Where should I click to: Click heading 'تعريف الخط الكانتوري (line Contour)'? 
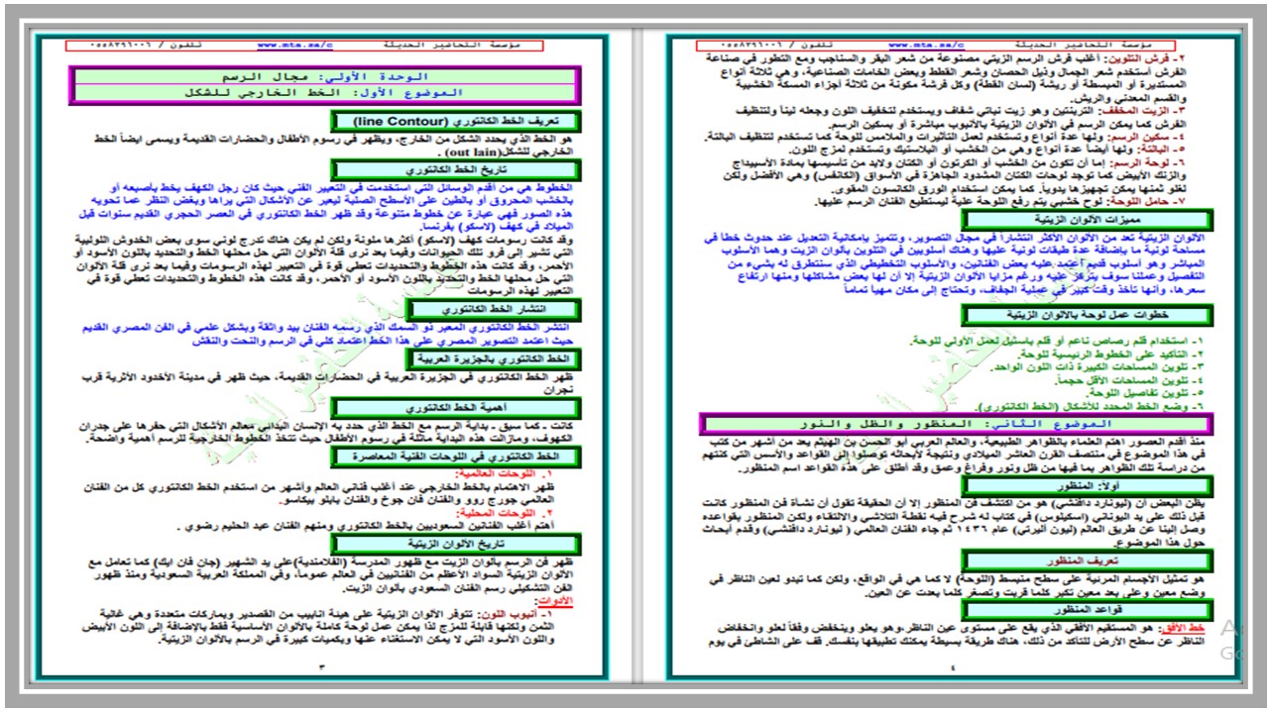[x=455, y=122]
